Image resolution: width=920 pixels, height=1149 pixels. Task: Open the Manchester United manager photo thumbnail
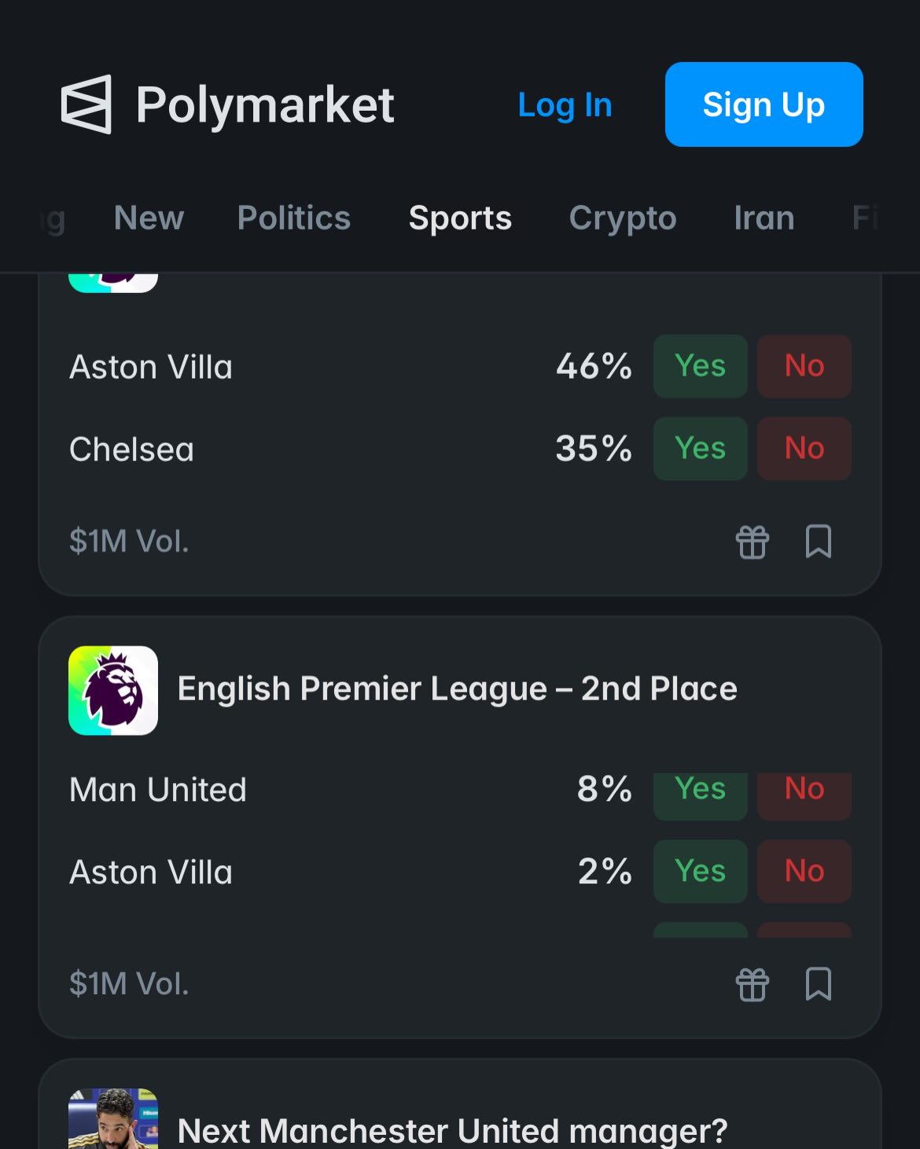tap(113, 1119)
